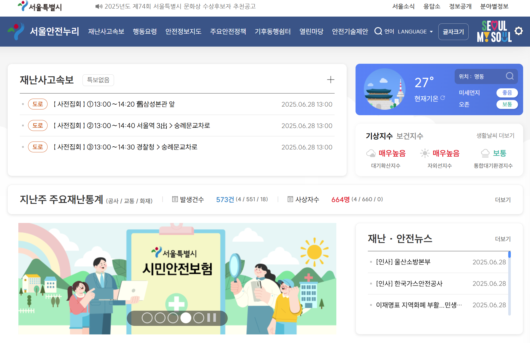Open settings via the gear icon
Image resolution: width=530 pixels, height=343 pixels.
tap(519, 31)
